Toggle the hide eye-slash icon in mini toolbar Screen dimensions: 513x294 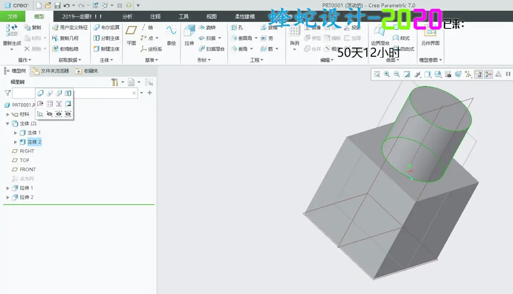tap(49, 114)
